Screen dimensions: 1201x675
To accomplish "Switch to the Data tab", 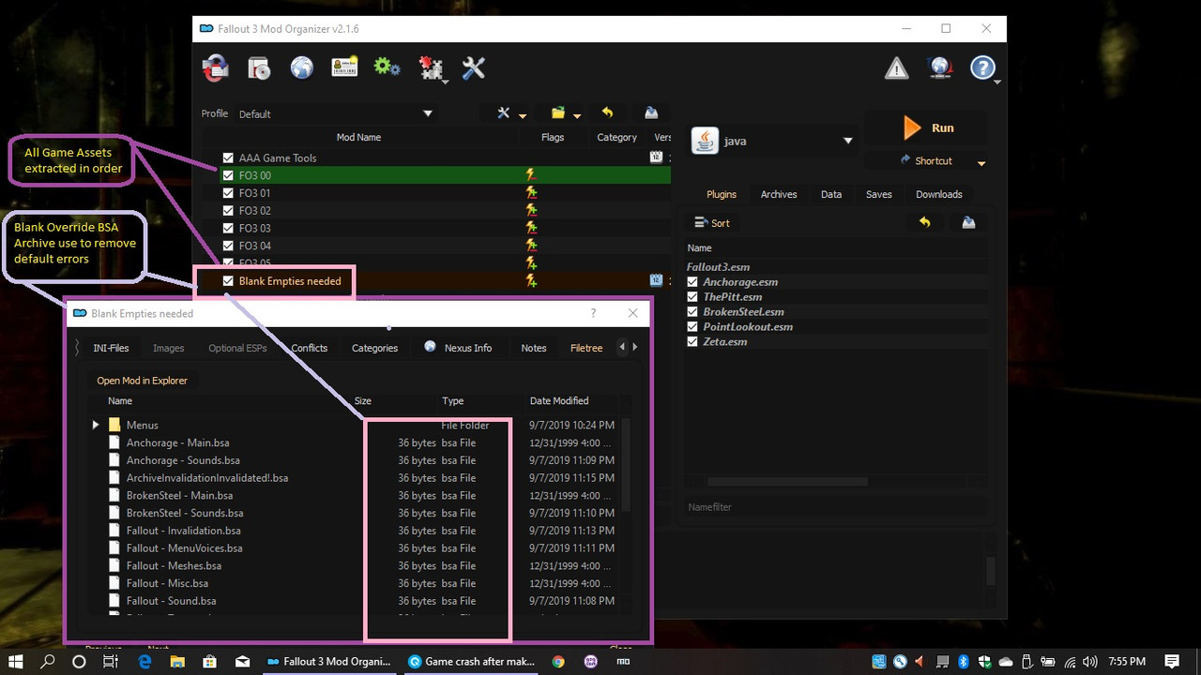I will click(831, 194).
